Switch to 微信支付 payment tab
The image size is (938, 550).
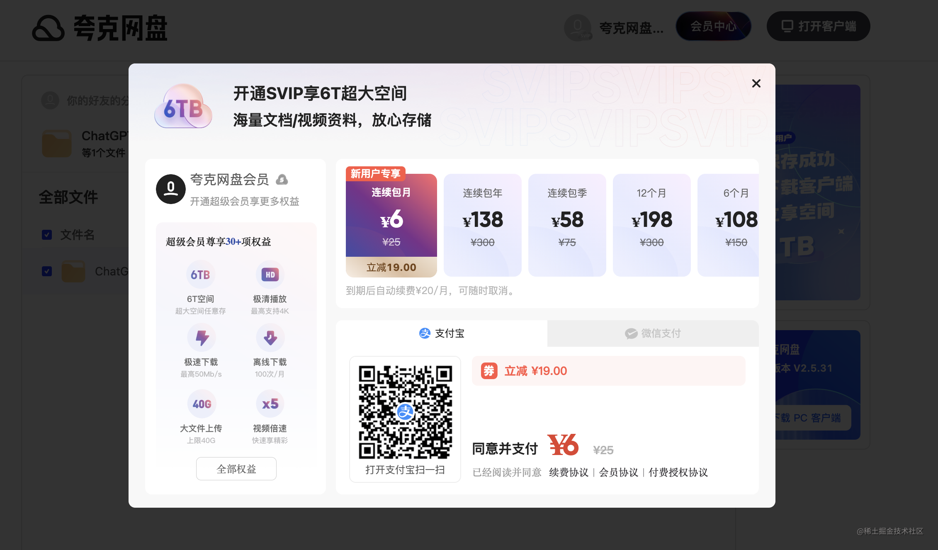tap(653, 333)
